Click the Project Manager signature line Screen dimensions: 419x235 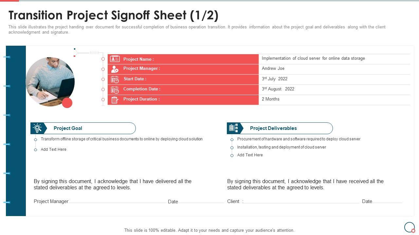tap(117, 203)
